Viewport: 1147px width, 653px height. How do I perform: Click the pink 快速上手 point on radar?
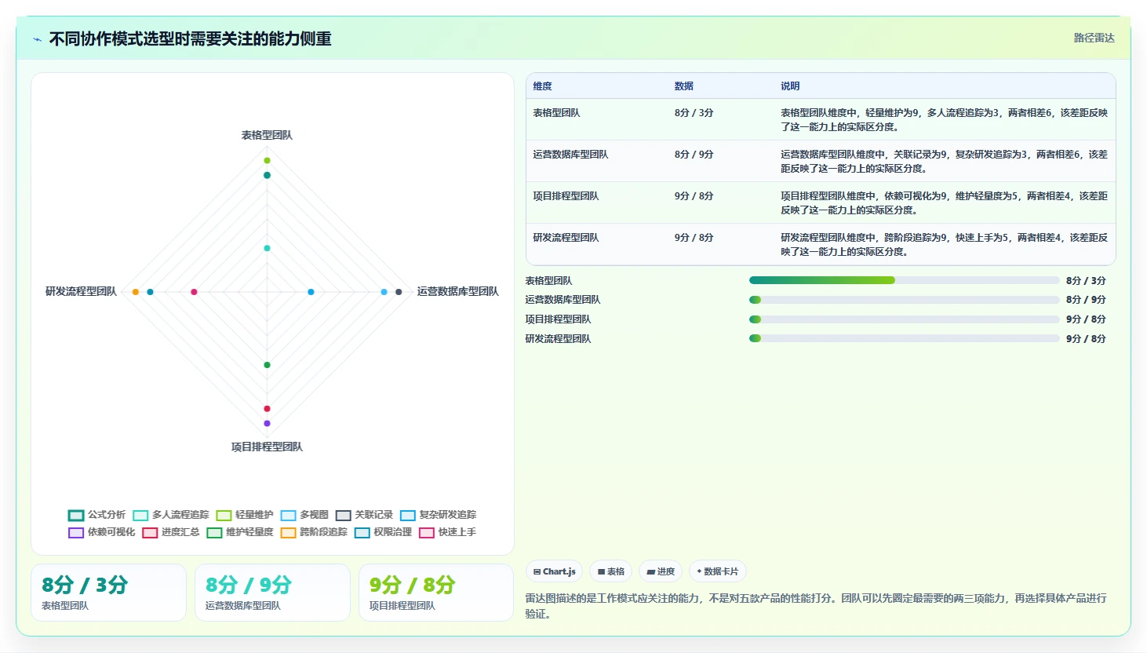(x=194, y=292)
